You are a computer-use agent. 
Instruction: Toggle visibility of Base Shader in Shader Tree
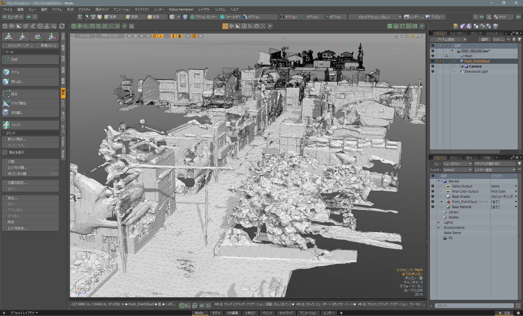(433, 197)
